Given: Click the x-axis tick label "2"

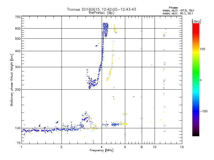Looking at the screenshot, I should (x=62, y=147).
